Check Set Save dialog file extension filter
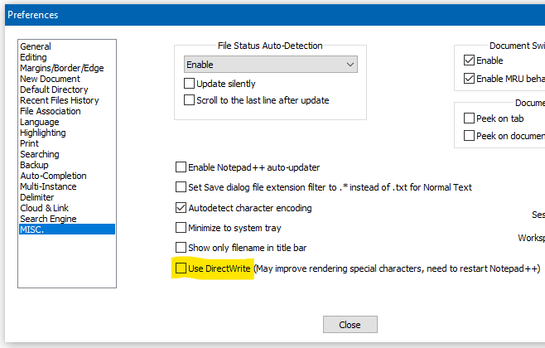Screen dimensions: 545x348 coord(181,187)
